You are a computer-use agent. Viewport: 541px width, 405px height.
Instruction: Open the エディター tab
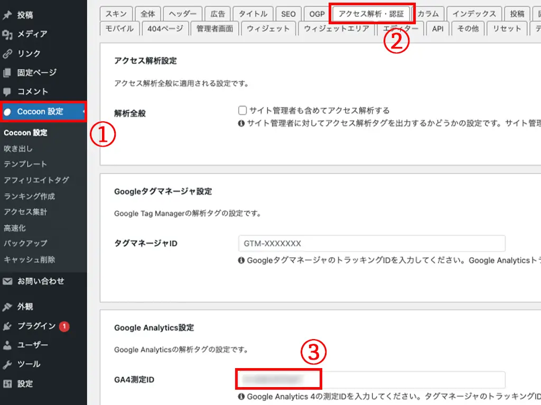[400, 28]
